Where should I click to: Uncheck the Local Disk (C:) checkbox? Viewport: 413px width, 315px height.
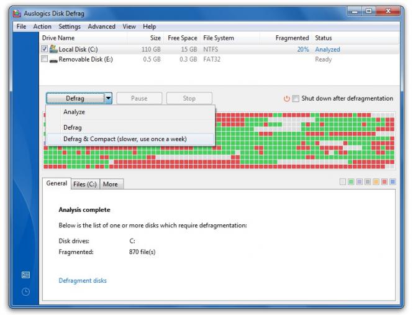coord(44,49)
